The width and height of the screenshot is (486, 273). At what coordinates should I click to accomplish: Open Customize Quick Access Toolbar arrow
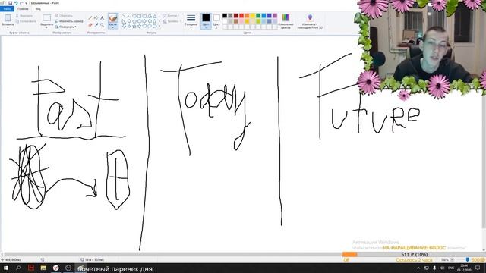[x=26, y=3]
